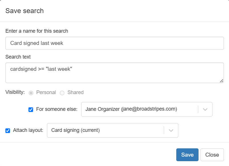Open the Jane Organizer user selector
The height and width of the screenshot is (166, 229).
[147, 109]
